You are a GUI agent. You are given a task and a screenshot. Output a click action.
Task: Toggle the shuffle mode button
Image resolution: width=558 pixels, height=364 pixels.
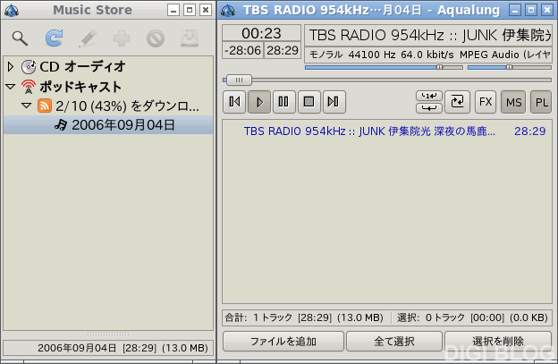point(457,102)
